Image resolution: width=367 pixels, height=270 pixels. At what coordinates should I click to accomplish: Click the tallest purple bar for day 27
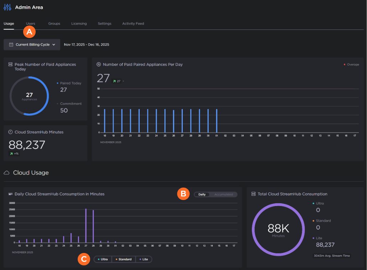coord(86,226)
